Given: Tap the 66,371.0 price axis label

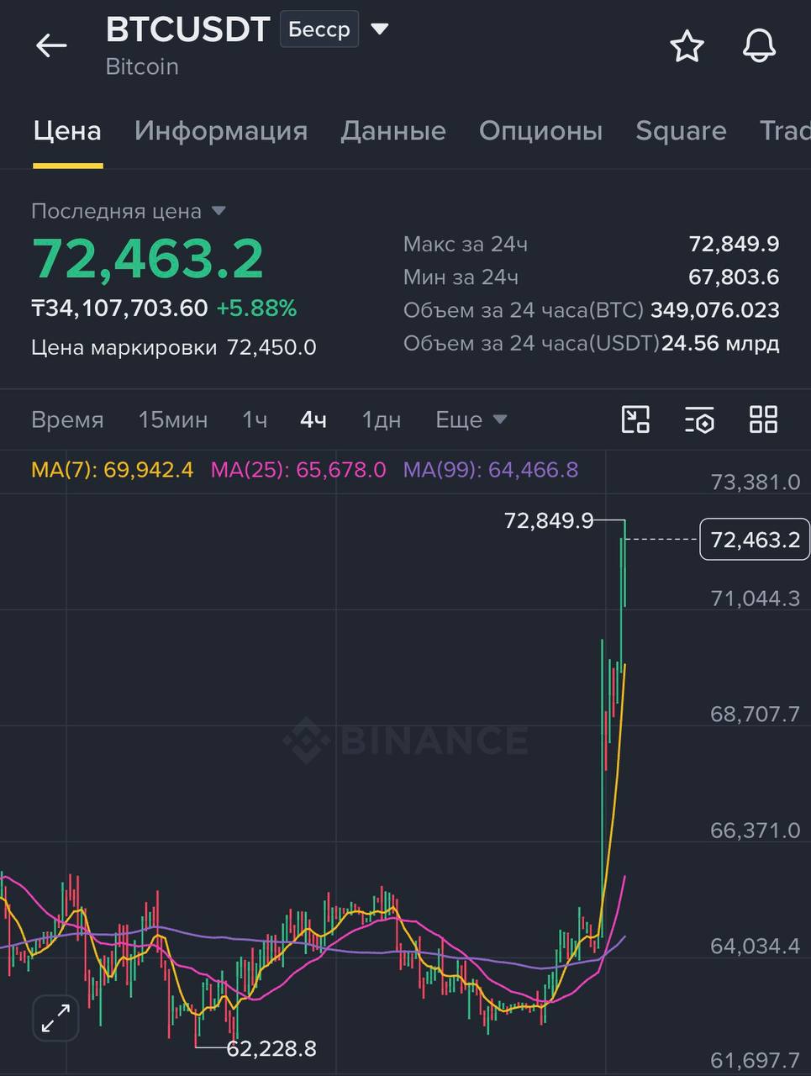Looking at the screenshot, I should pyautogui.click(x=755, y=831).
